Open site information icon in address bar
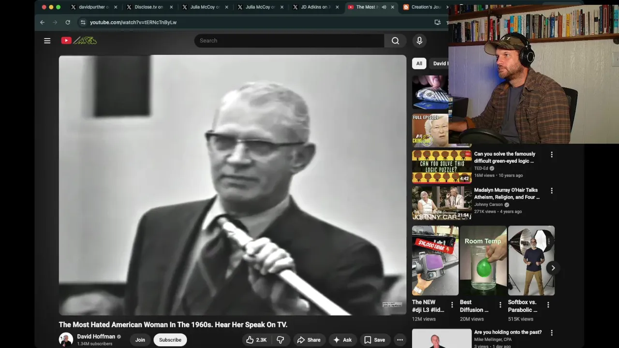The width and height of the screenshot is (619, 348). (83, 22)
